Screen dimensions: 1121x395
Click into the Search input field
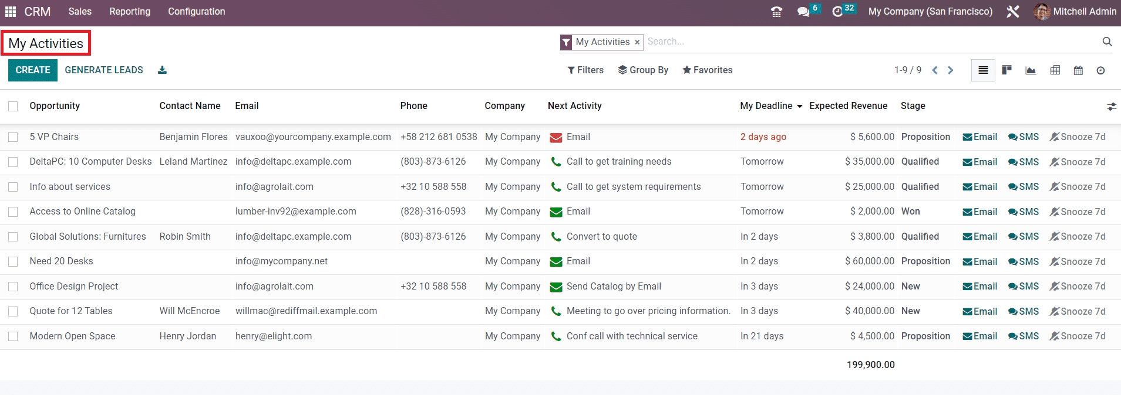[x=869, y=42]
